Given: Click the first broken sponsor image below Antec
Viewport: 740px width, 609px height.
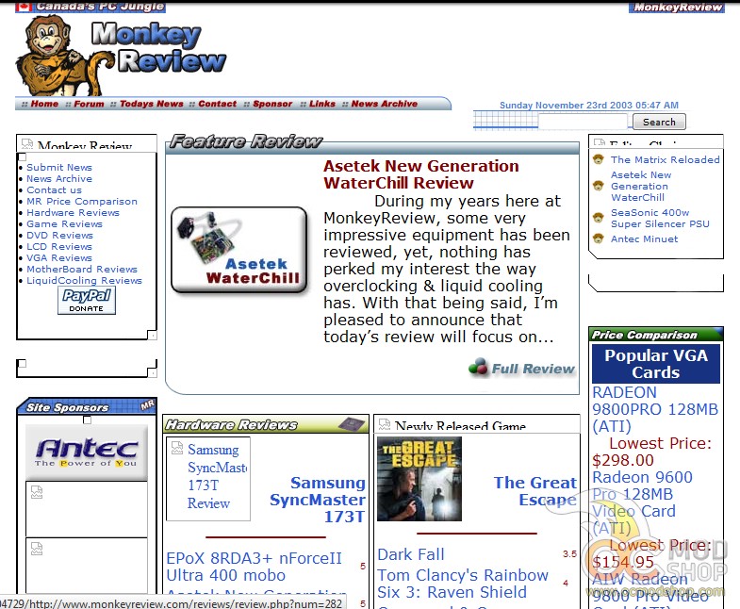Looking at the screenshot, I should [x=87, y=509].
